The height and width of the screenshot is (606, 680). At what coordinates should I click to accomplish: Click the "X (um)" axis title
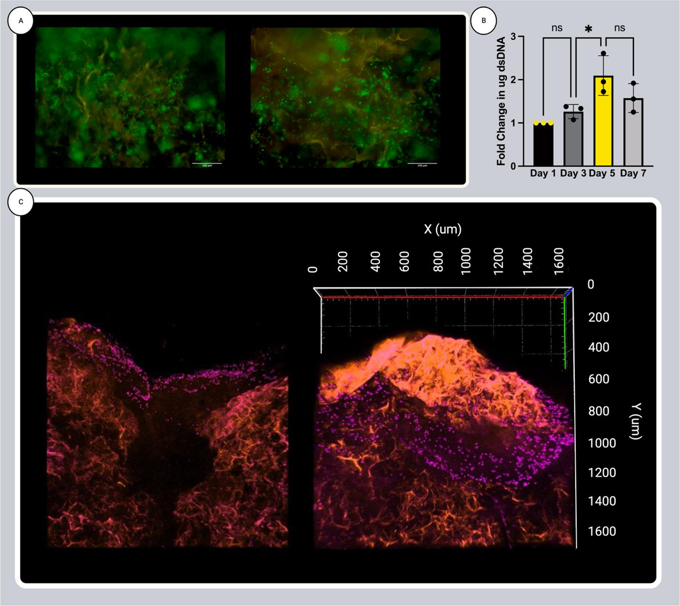(x=442, y=229)
